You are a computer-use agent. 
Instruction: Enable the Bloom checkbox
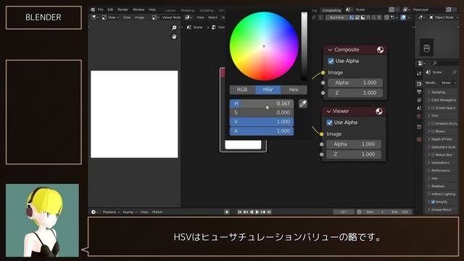433,131
